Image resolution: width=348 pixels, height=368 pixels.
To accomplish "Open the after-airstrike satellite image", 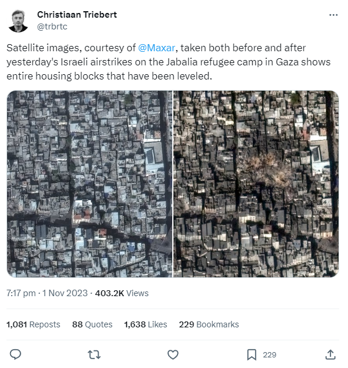I will point(256,184).
